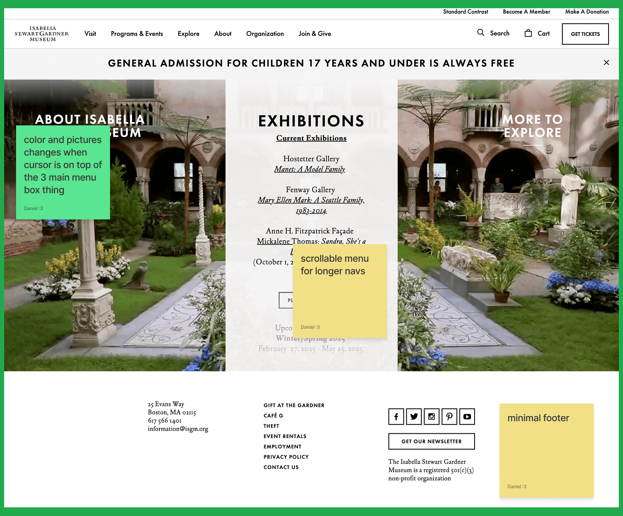Click the Isabella Stewart Gardner Museum logo
The image size is (623, 516).
(42, 34)
